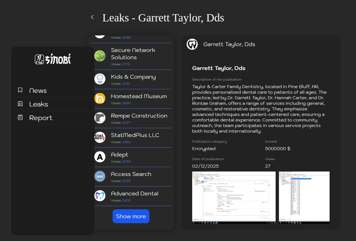Select the Homestead Museum orange logo
356x241 pixels.
100,98
